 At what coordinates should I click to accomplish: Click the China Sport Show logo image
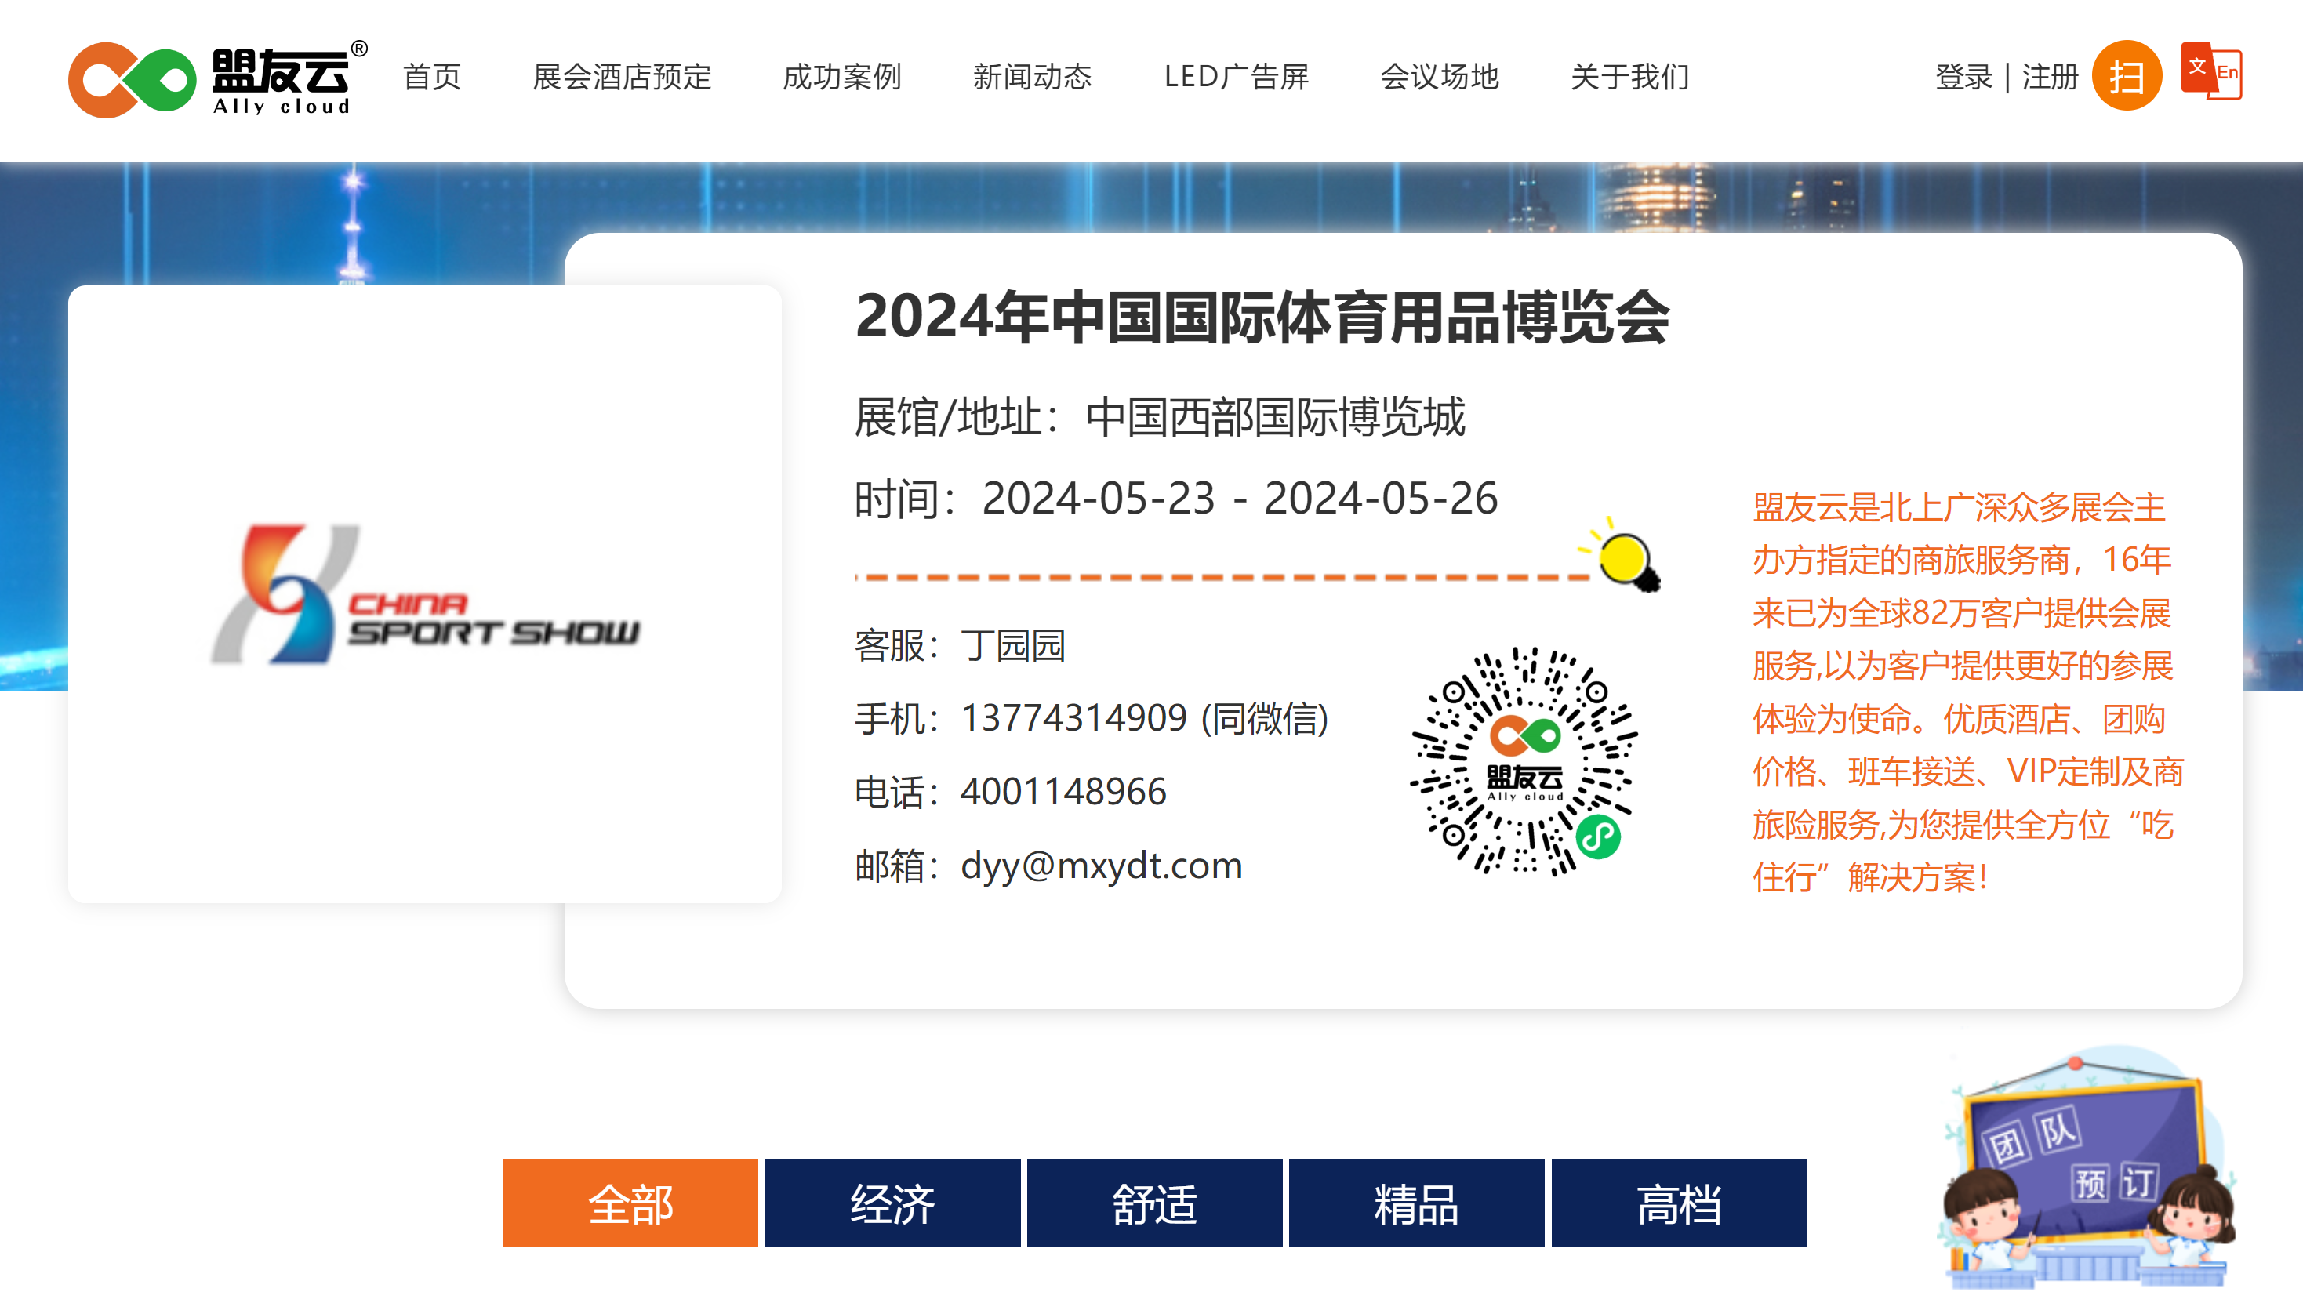click(x=425, y=593)
